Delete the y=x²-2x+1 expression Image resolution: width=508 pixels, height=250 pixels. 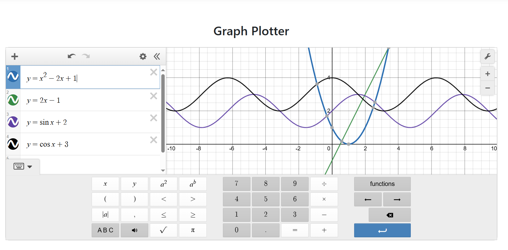pos(154,72)
